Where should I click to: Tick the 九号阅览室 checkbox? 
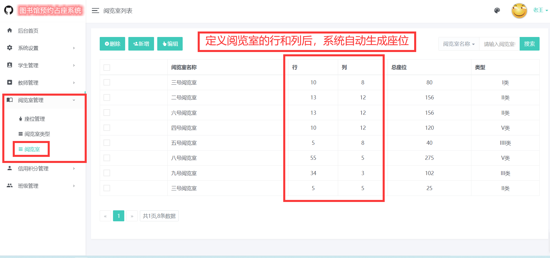pos(107,173)
